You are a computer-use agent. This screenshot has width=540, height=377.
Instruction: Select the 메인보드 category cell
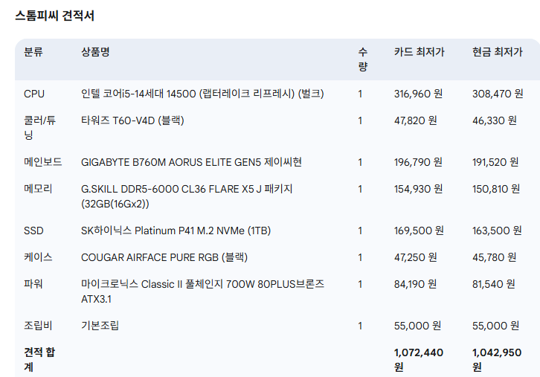(43, 162)
